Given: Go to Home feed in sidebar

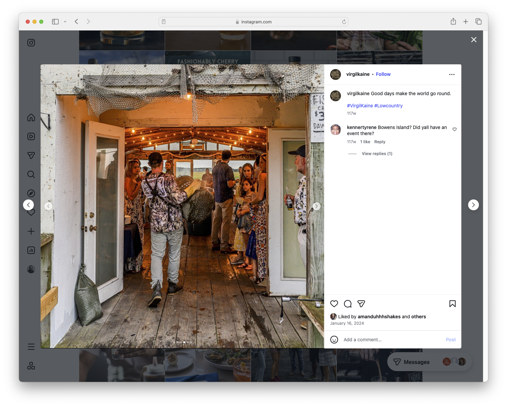Looking at the screenshot, I should [31, 117].
